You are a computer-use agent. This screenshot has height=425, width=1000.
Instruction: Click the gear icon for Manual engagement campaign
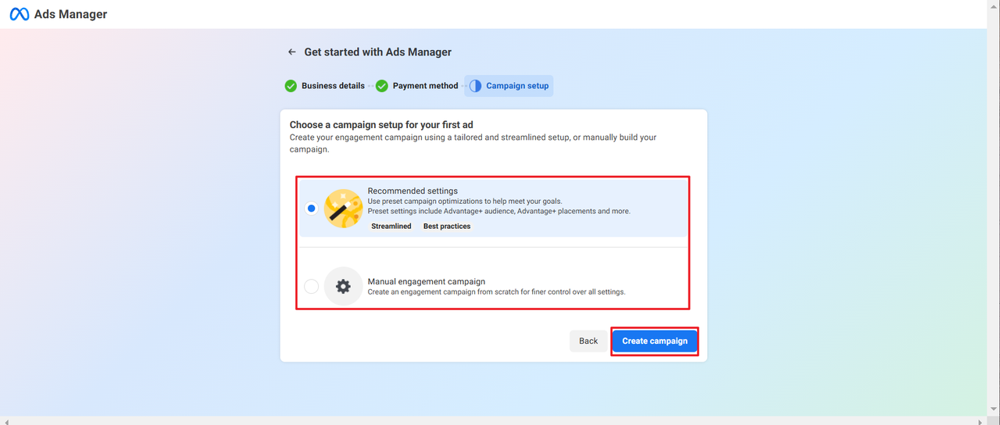click(x=343, y=287)
